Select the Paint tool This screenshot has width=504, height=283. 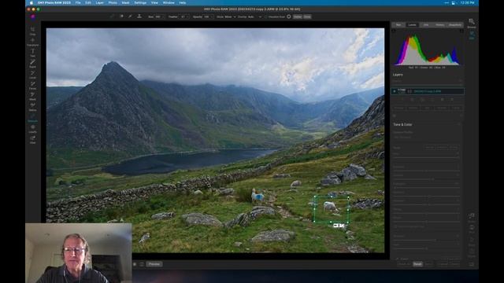coord(32,64)
